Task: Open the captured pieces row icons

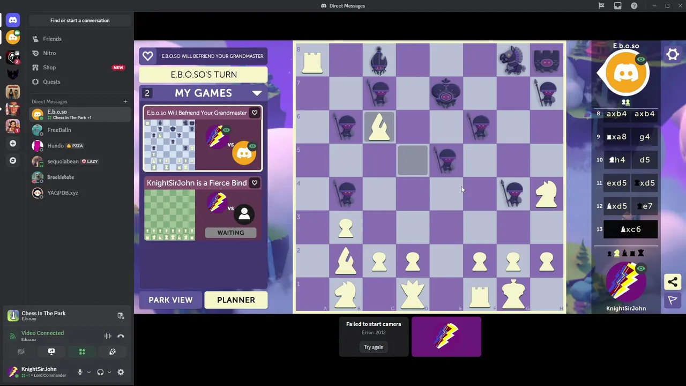Action: [625, 253]
